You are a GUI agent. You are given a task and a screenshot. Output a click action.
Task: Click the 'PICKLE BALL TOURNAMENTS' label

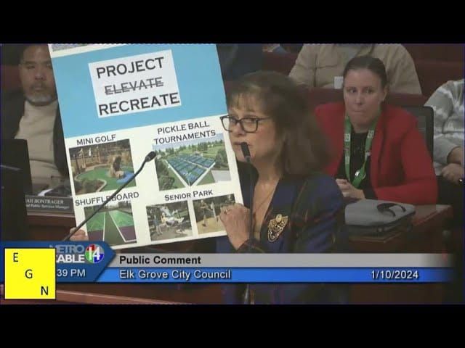pos(185,133)
